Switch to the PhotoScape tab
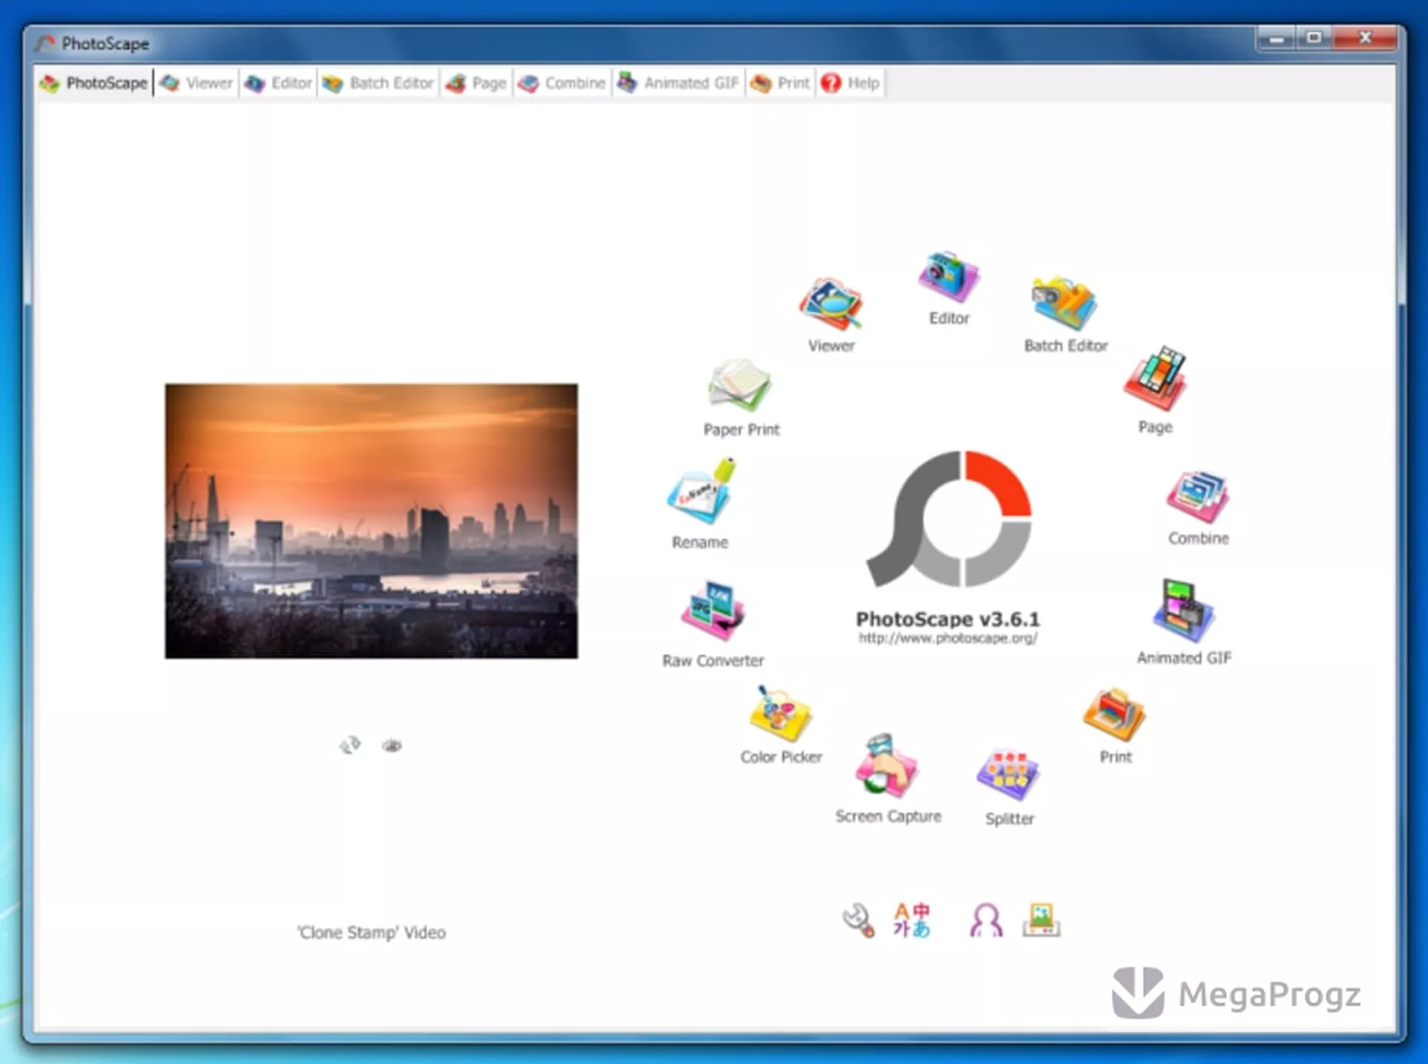This screenshot has width=1428, height=1064. 94,83
